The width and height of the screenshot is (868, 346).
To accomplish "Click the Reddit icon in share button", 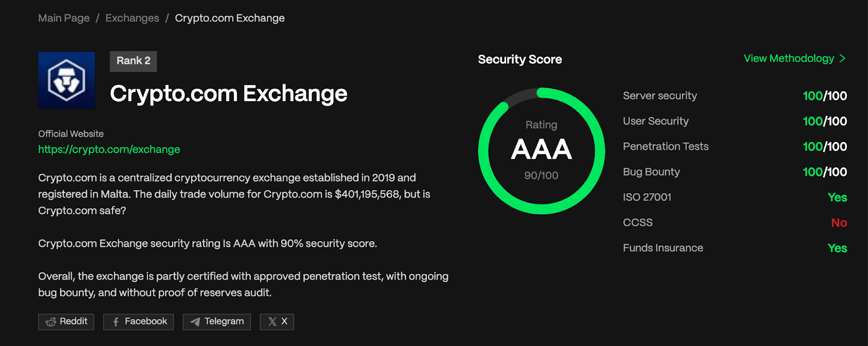I will (x=51, y=322).
